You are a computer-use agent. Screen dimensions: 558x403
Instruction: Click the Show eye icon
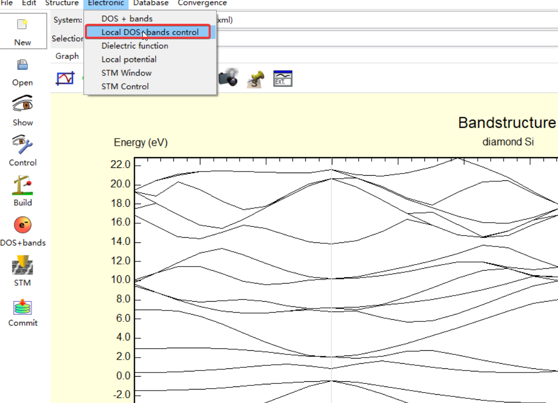click(22, 104)
